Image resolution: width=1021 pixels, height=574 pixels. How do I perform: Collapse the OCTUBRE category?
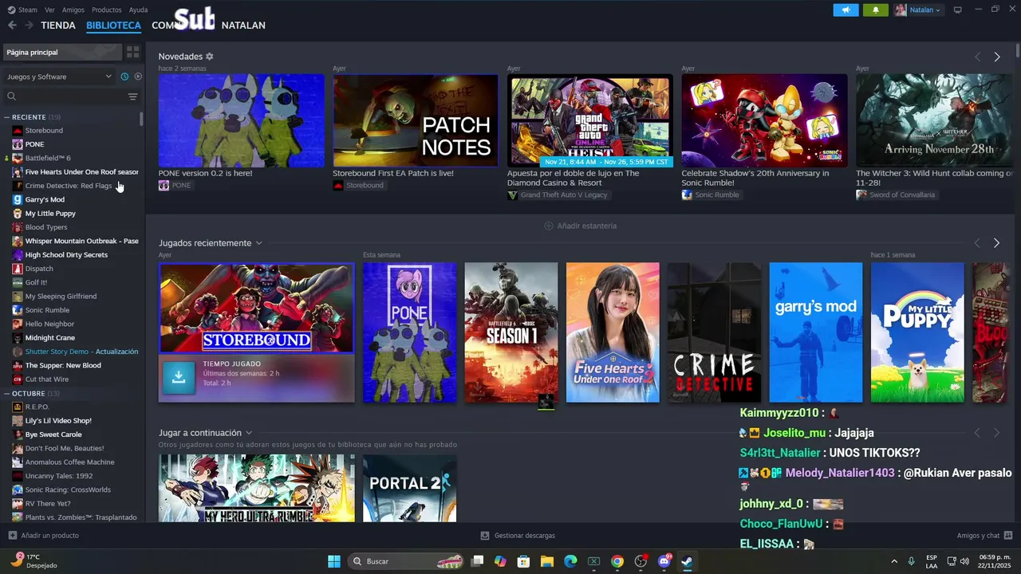coord(7,394)
